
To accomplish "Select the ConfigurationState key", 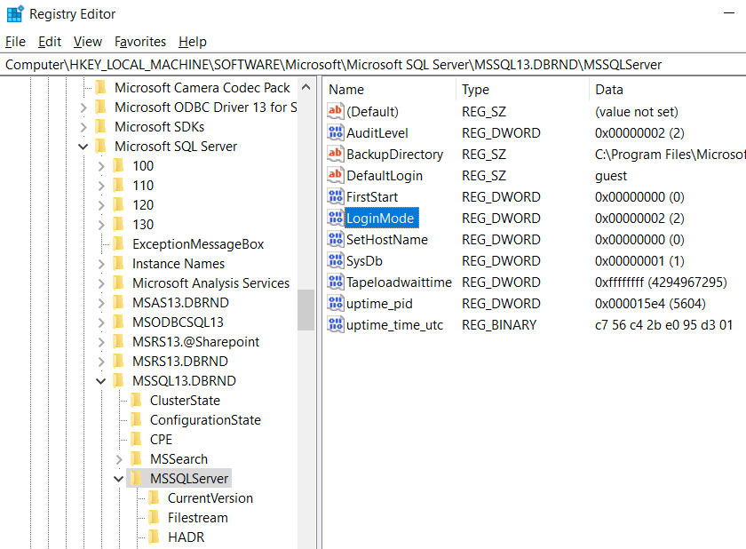I will pos(205,419).
